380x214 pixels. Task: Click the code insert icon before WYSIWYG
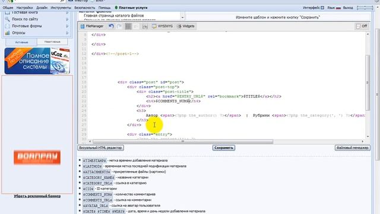tap(145, 26)
